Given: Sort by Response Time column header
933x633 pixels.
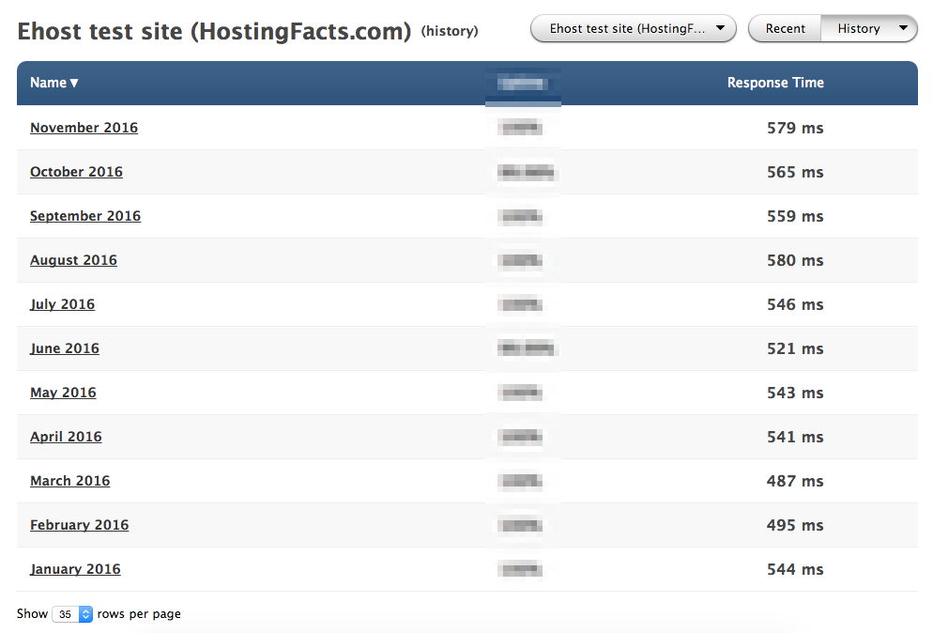Looking at the screenshot, I should pyautogui.click(x=775, y=83).
